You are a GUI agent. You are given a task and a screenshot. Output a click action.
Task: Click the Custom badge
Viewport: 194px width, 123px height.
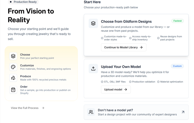pyautogui.click(x=177, y=66)
